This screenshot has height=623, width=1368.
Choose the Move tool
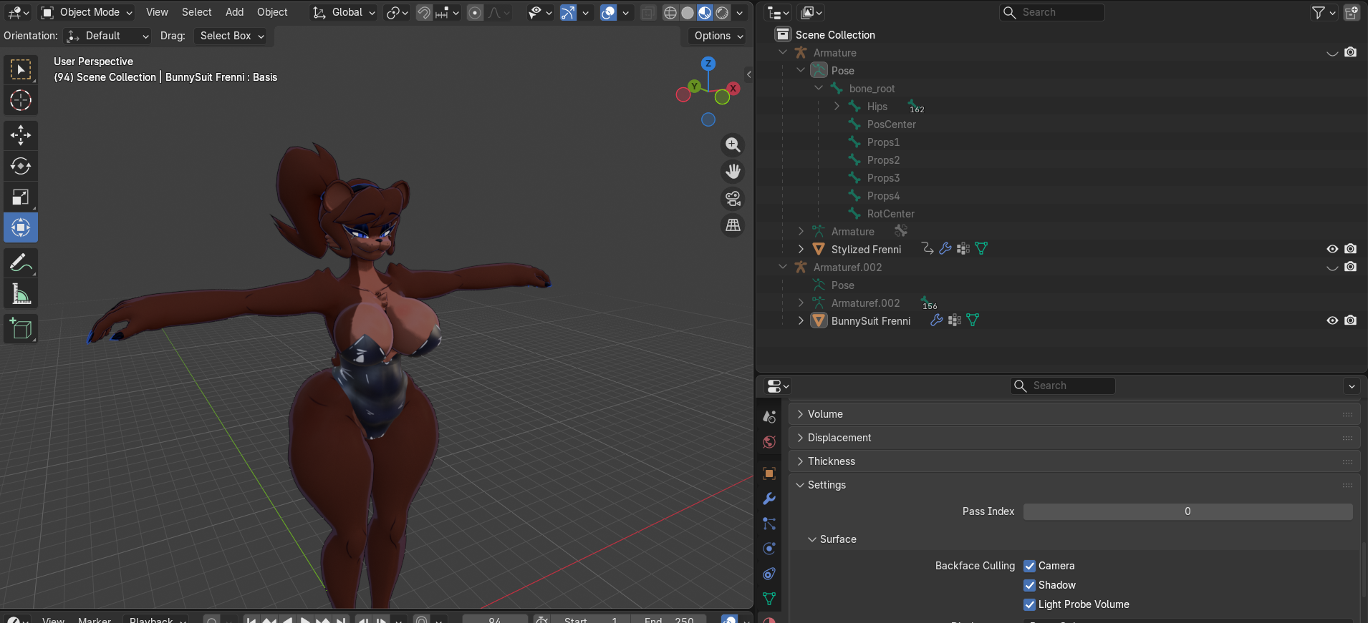(x=21, y=134)
